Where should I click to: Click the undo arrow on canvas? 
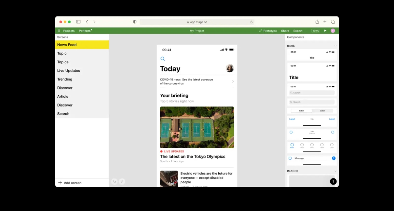pyautogui.click(x=114, y=181)
